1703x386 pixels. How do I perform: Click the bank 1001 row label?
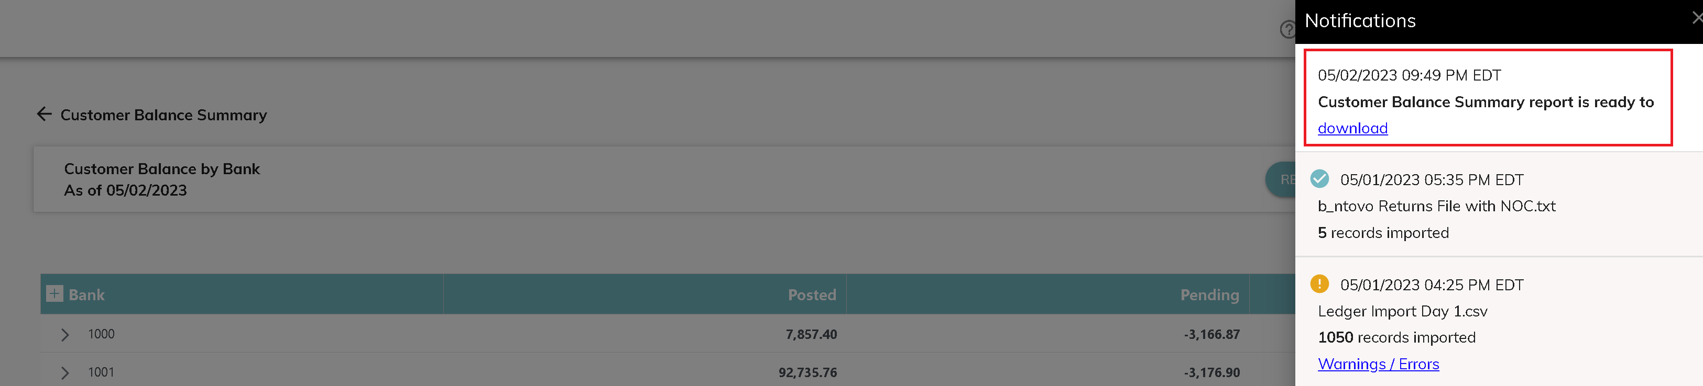101,373
